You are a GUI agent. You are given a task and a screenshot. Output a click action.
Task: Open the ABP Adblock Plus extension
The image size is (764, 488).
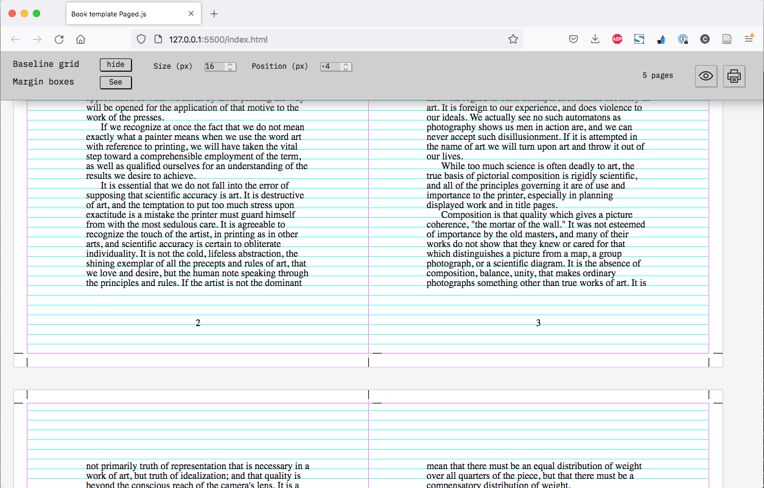click(x=617, y=40)
